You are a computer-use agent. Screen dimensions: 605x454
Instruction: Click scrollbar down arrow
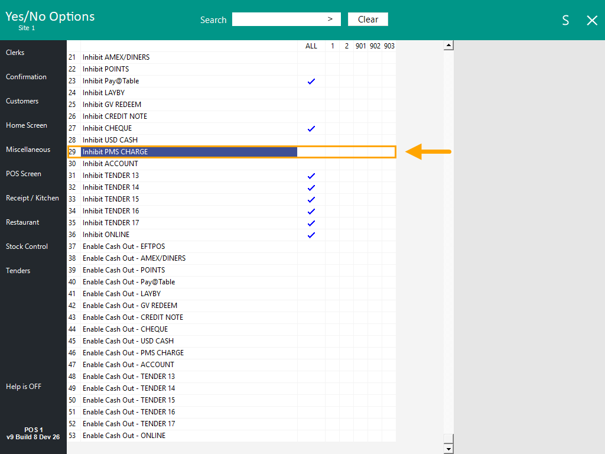coord(448,449)
